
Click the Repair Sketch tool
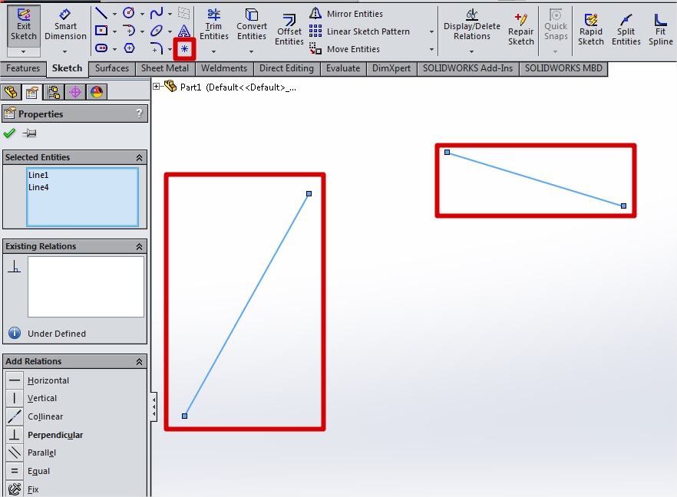coord(520,30)
